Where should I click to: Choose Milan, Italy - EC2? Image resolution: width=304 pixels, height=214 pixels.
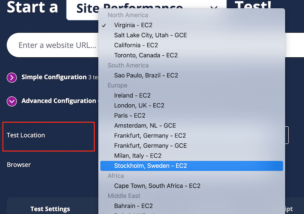[192, 156]
